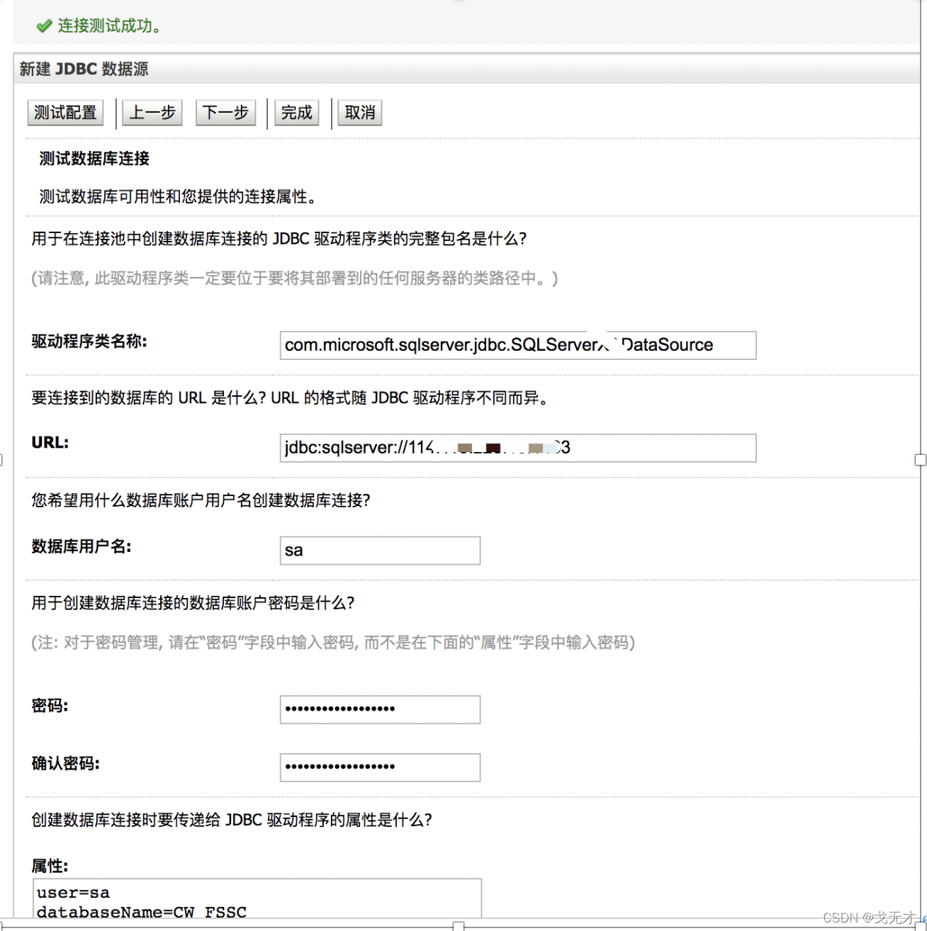
Task: Click the user=sa property line
Action: (x=73, y=893)
